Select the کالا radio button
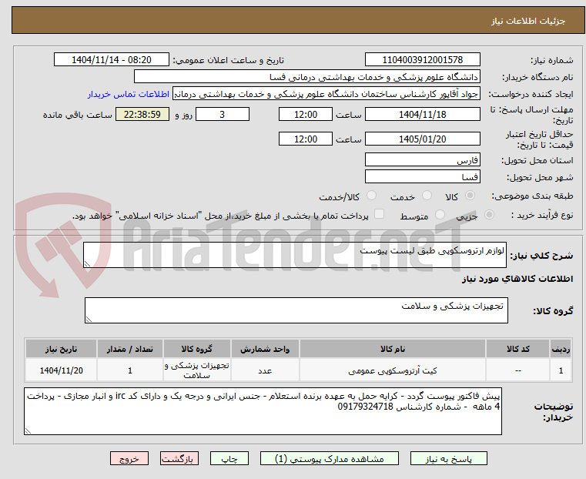The height and width of the screenshot is (479, 586). (x=470, y=196)
